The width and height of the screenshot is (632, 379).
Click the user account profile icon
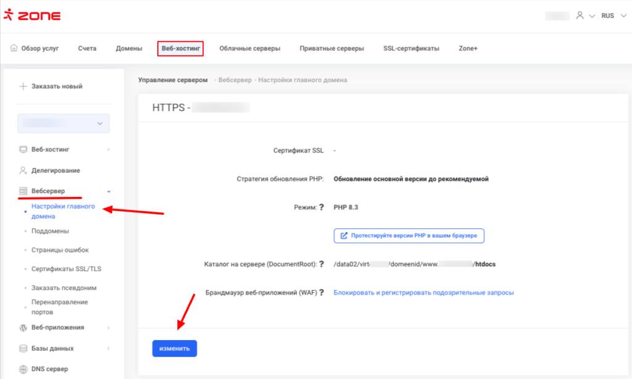click(580, 15)
